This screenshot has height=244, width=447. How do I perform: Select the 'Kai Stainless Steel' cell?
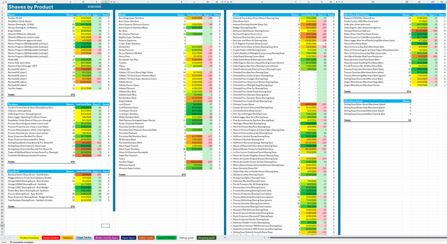pos(147,98)
